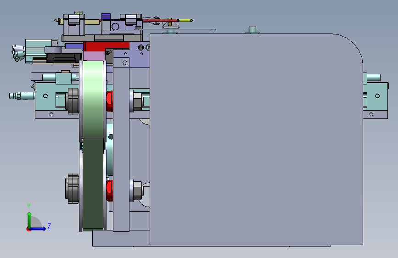Pick the teal hub behind the pulley
The height and width of the screenshot is (258, 398).
[x=110, y=149]
